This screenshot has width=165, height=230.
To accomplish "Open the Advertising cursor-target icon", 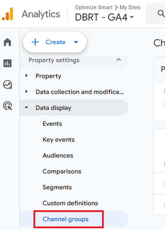I will point(7,106).
